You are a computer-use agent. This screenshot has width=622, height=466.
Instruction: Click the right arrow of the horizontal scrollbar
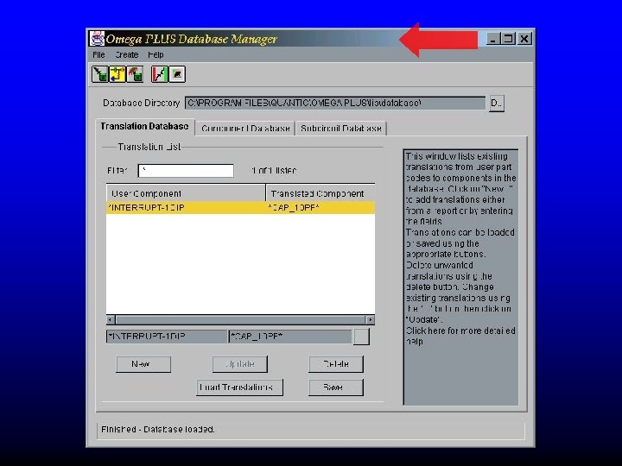point(370,319)
